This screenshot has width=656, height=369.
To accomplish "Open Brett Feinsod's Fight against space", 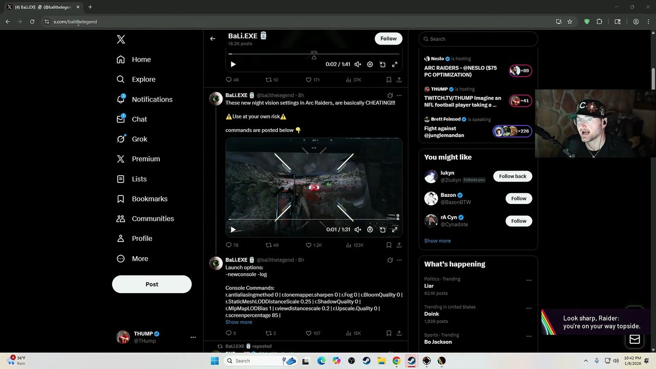I will coord(478,128).
